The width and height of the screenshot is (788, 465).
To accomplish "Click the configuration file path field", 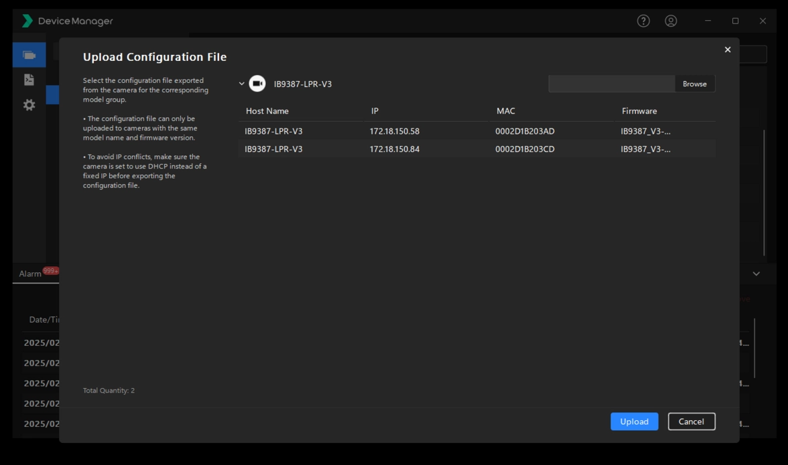I will [611, 84].
